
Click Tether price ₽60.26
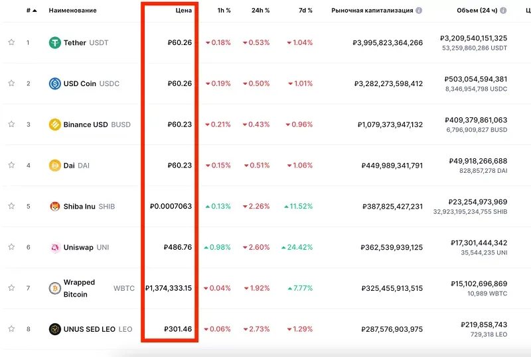[180, 42]
